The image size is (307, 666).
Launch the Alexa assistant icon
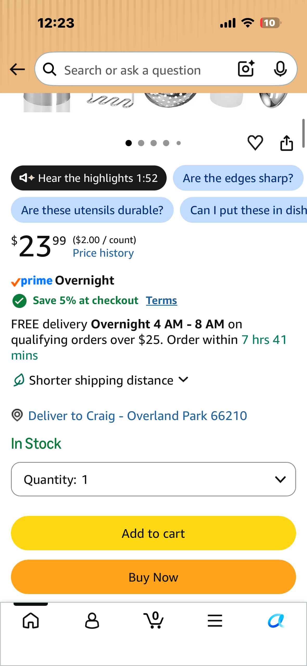pyautogui.click(x=276, y=620)
